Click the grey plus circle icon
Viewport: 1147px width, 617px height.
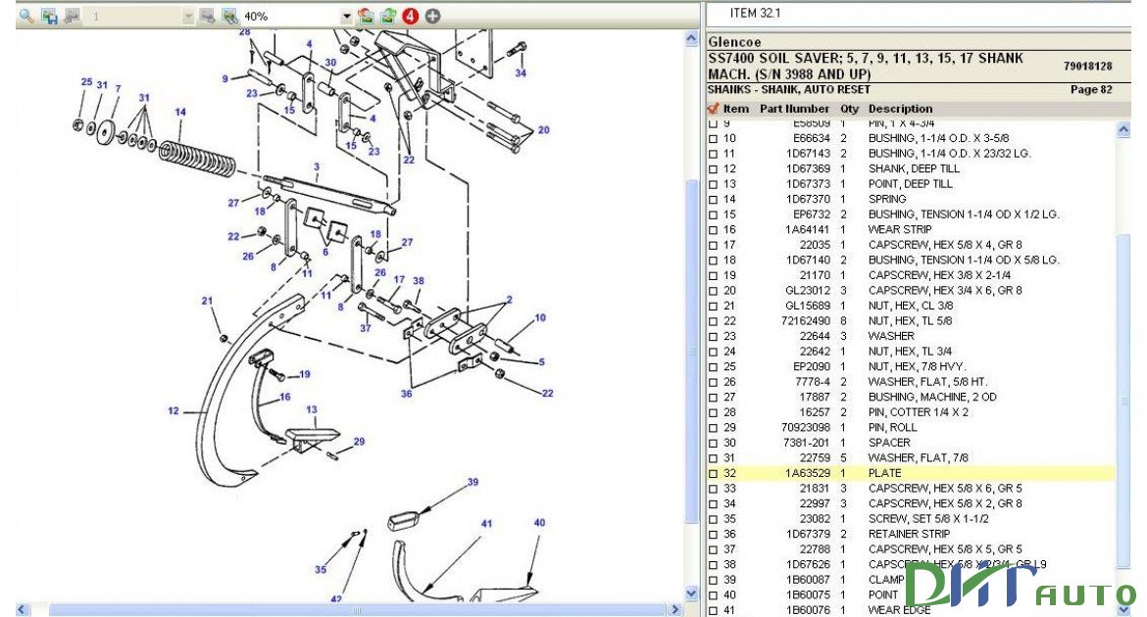[x=433, y=16]
